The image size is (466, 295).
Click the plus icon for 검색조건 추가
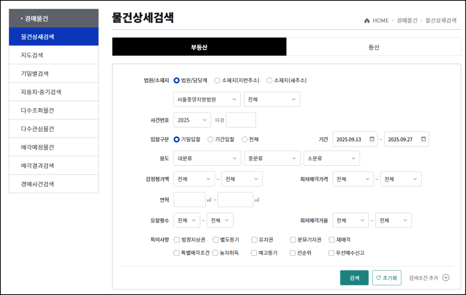[446, 278]
